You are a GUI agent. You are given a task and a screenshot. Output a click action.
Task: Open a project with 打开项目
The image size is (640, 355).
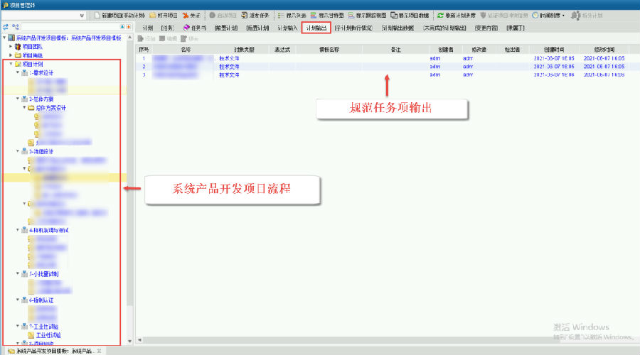pos(164,15)
